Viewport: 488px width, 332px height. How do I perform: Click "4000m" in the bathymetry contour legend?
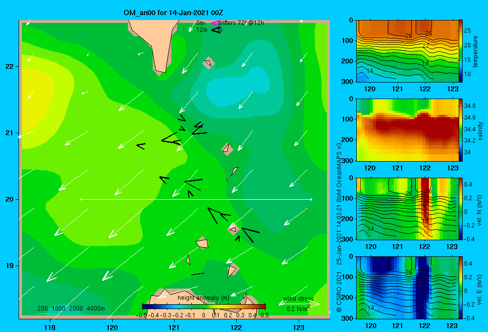point(96,309)
